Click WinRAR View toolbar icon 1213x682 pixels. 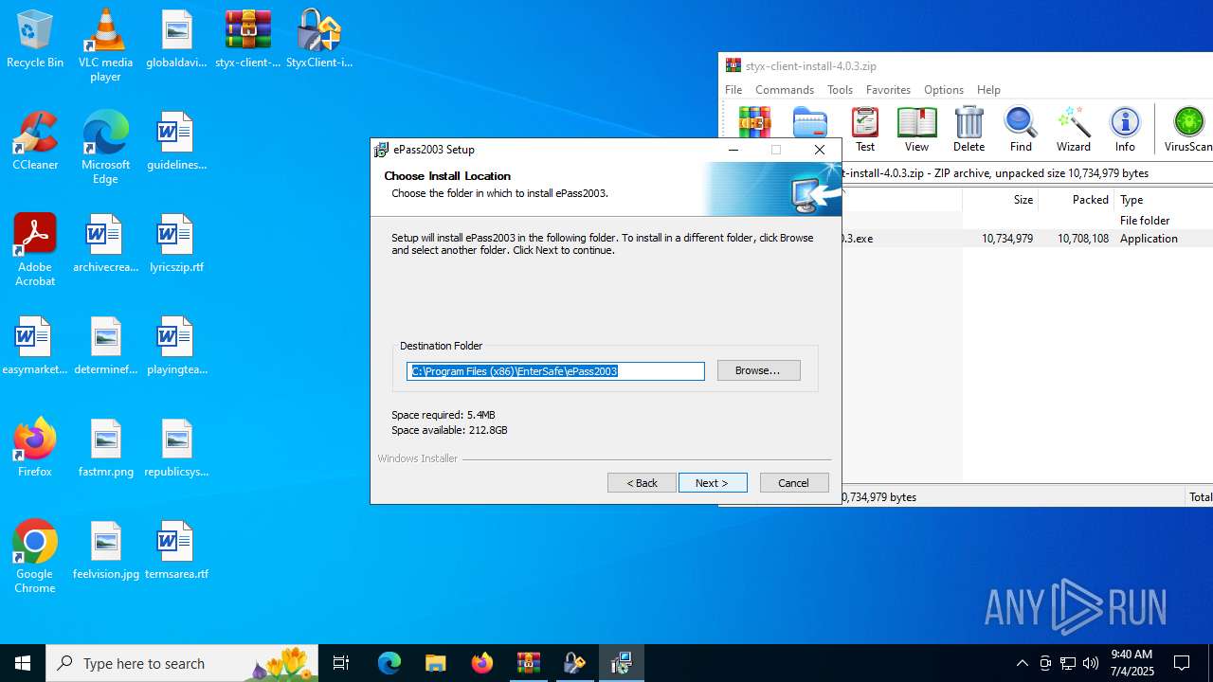click(x=916, y=129)
